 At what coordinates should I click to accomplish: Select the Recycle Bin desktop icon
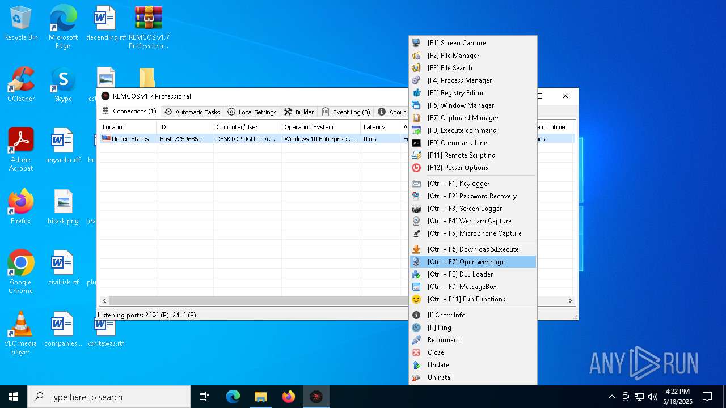pos(21,23)
